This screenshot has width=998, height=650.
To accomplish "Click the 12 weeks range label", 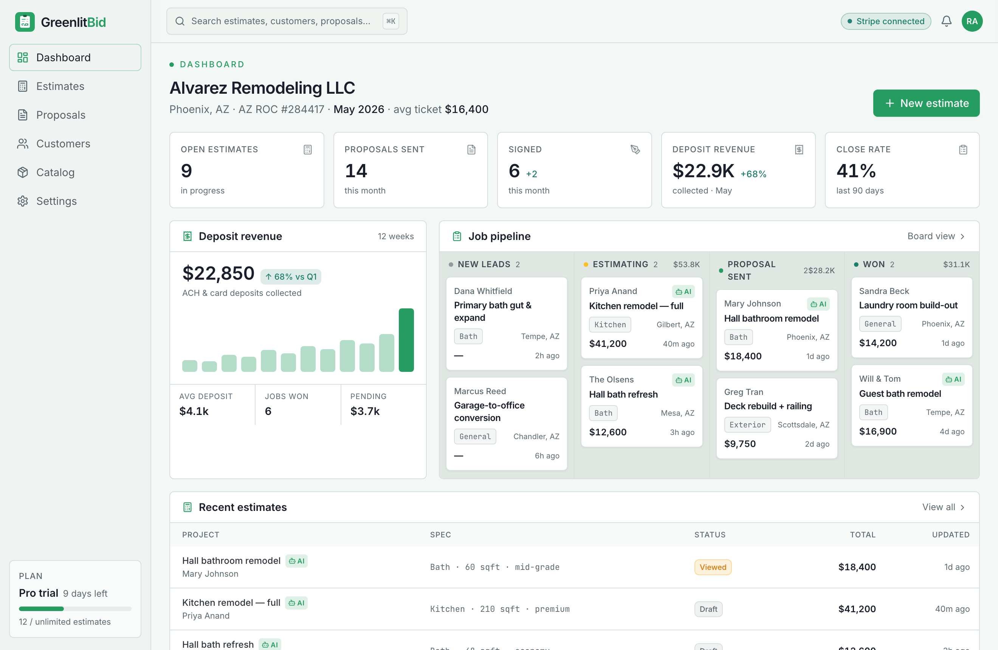I will tap(395, 236).
